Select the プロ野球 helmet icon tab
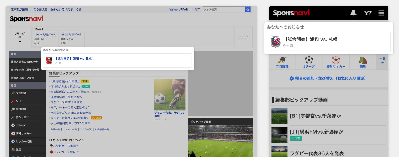Image resolution: width=399 pixels, height=157 pixels. (x=282, y=62)
